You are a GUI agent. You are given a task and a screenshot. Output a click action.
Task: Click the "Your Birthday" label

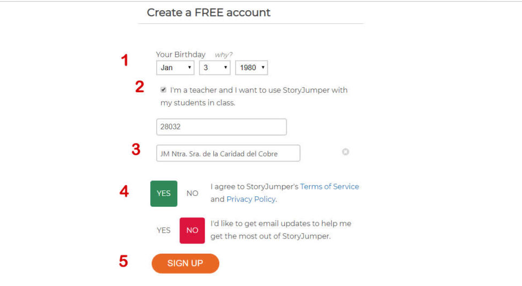[180, 55]
